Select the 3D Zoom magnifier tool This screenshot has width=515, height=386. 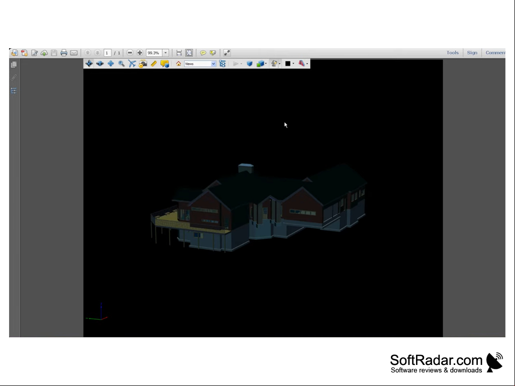coord(122,64)
